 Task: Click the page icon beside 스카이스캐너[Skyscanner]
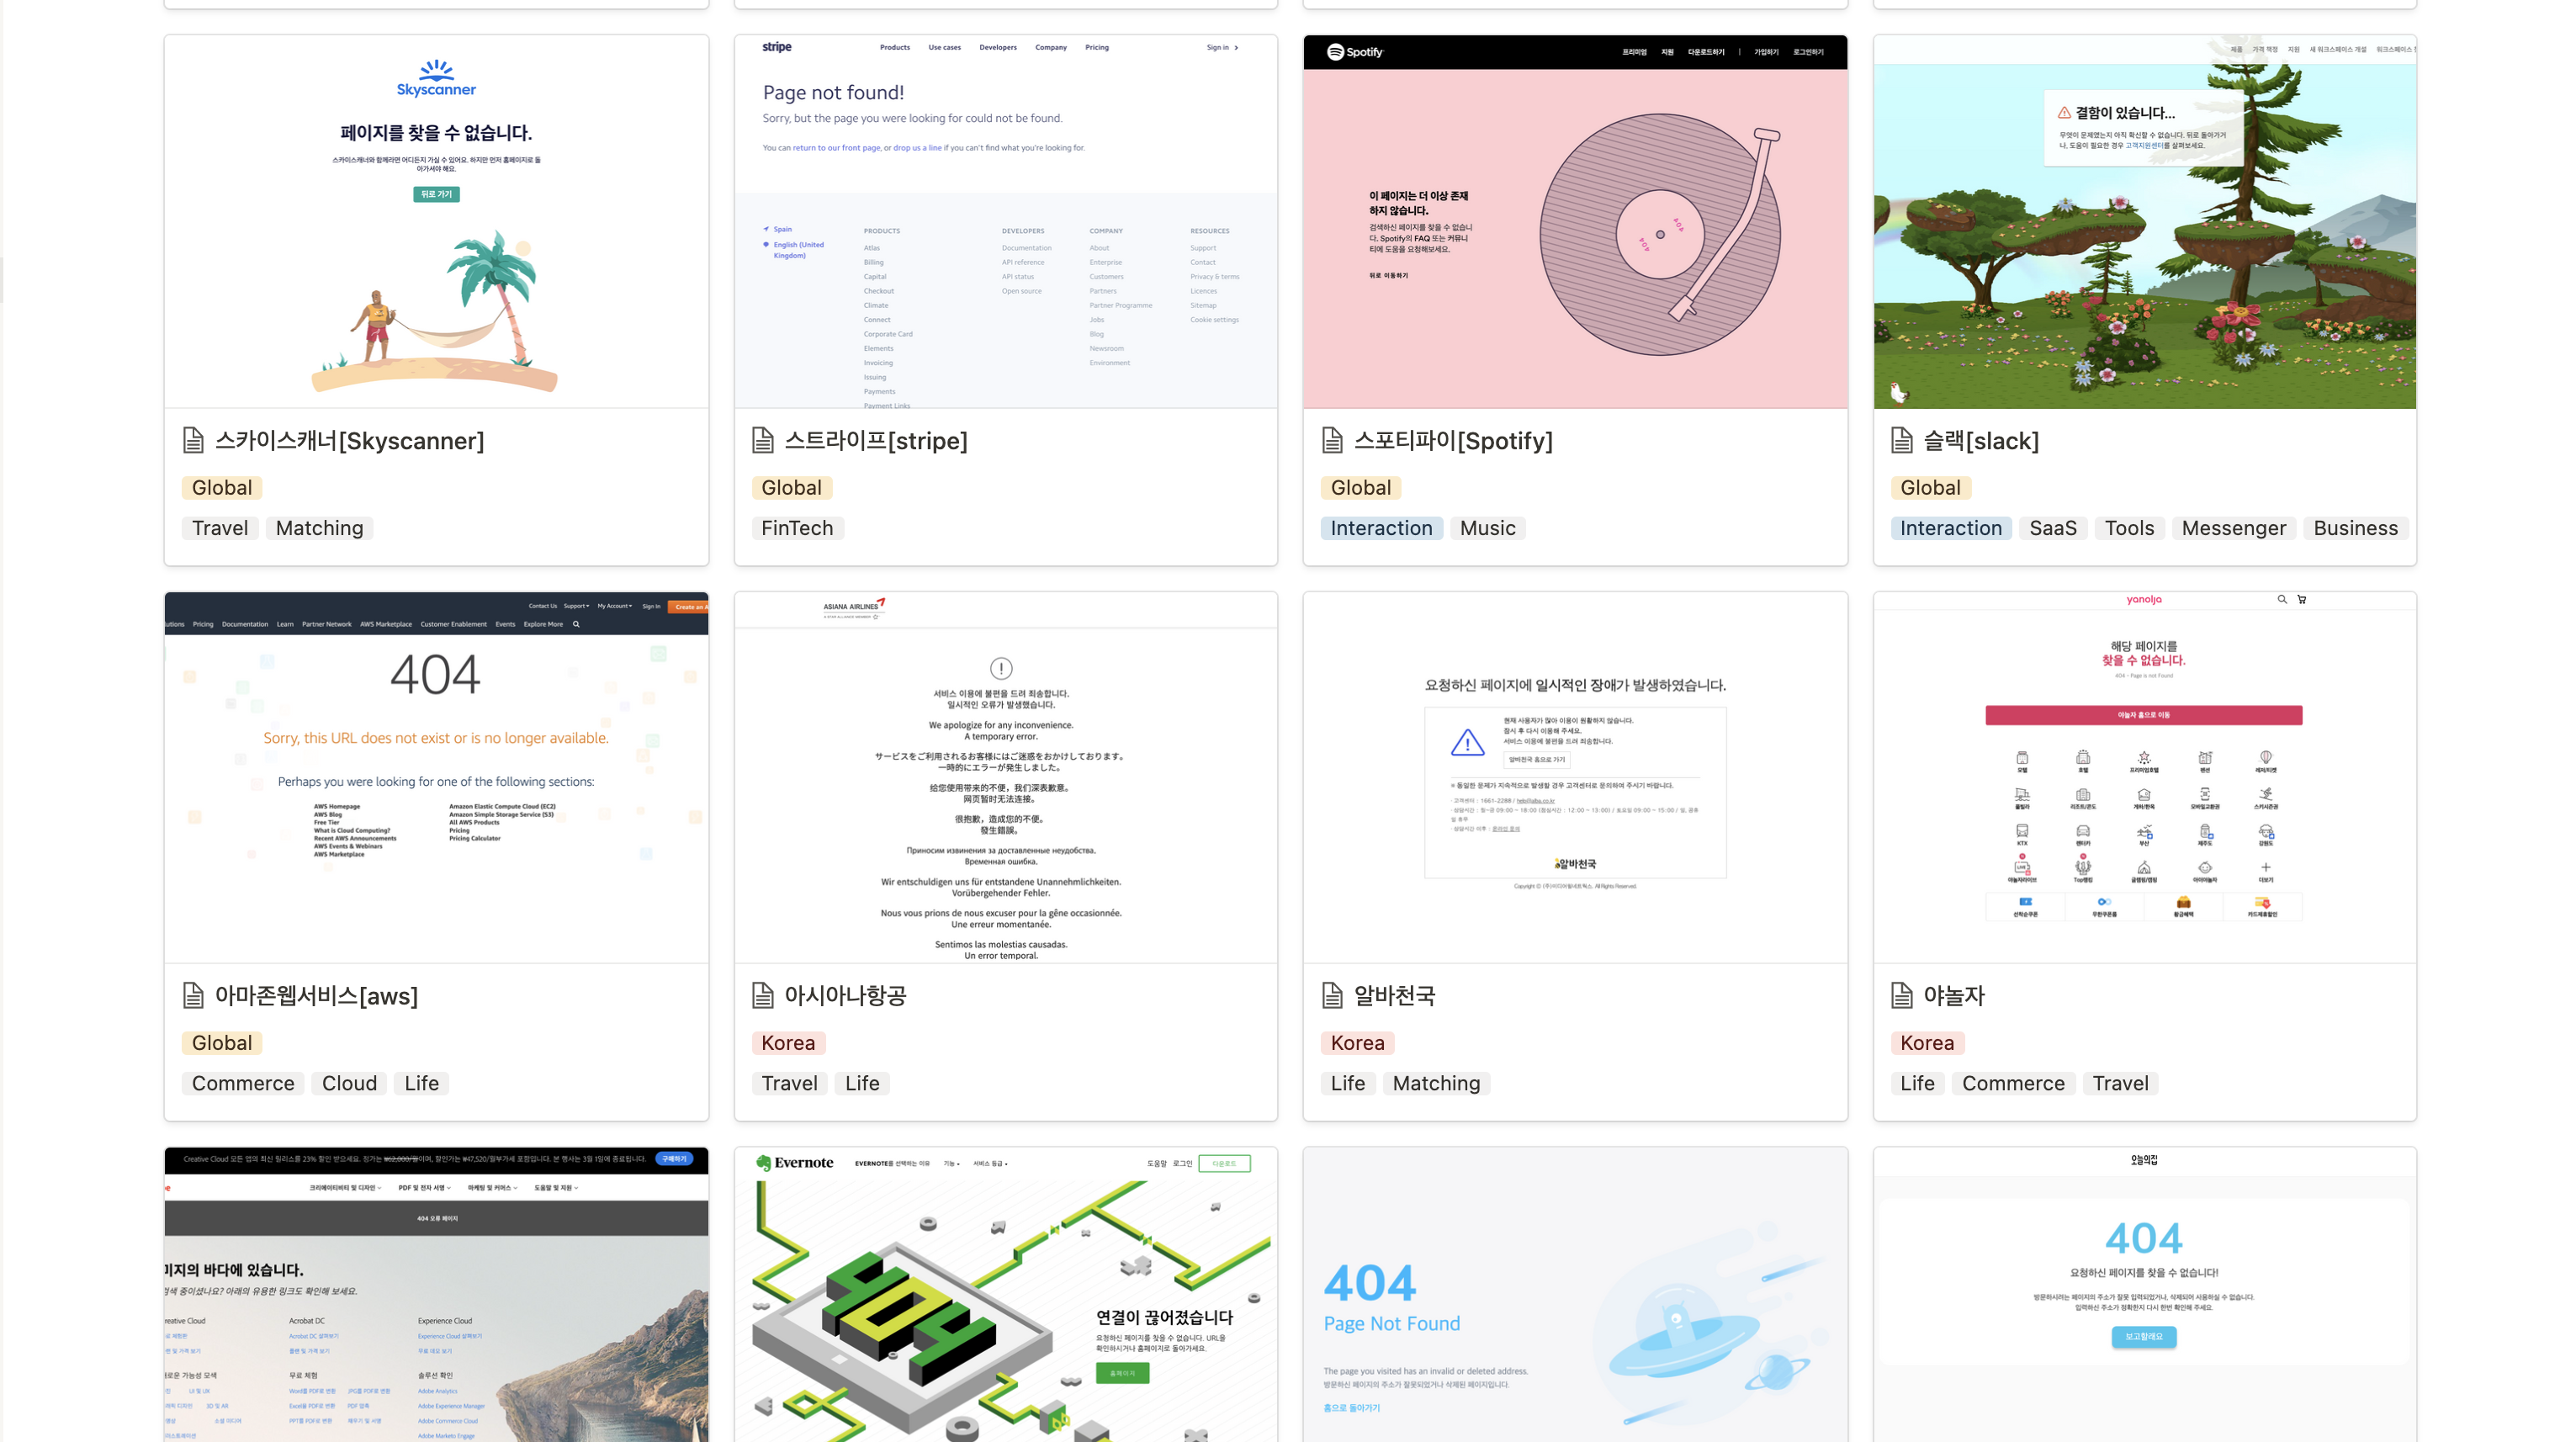coord(193,440)
